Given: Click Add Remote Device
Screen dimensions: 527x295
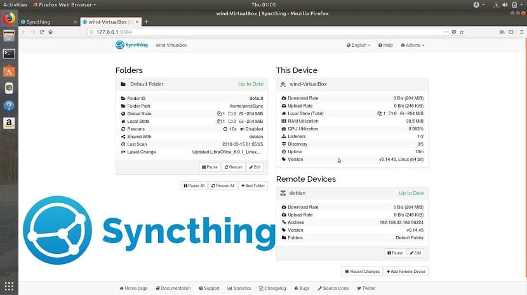Looking at the screenshot, I should tap(406, 271).
